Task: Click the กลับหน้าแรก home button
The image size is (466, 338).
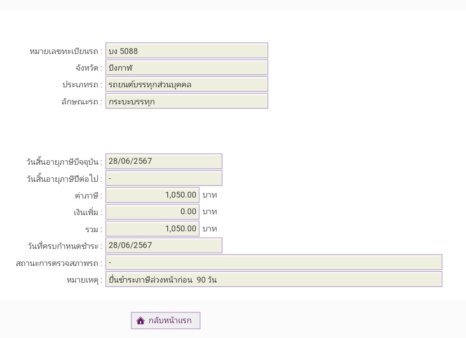Action: pos(166,320)
